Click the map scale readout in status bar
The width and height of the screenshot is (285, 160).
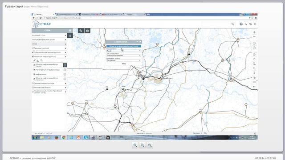point(144,133)
